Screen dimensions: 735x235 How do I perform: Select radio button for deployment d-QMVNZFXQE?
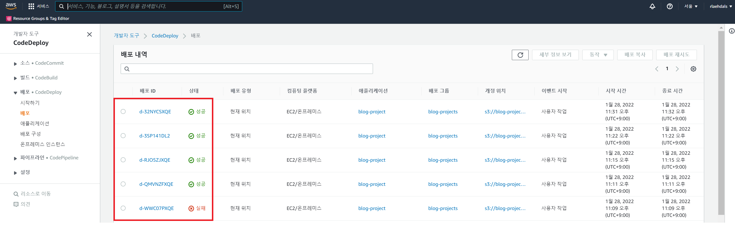coord(123,184)
